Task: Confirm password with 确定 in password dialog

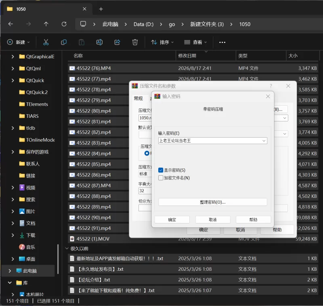Action: coord(172,220)
